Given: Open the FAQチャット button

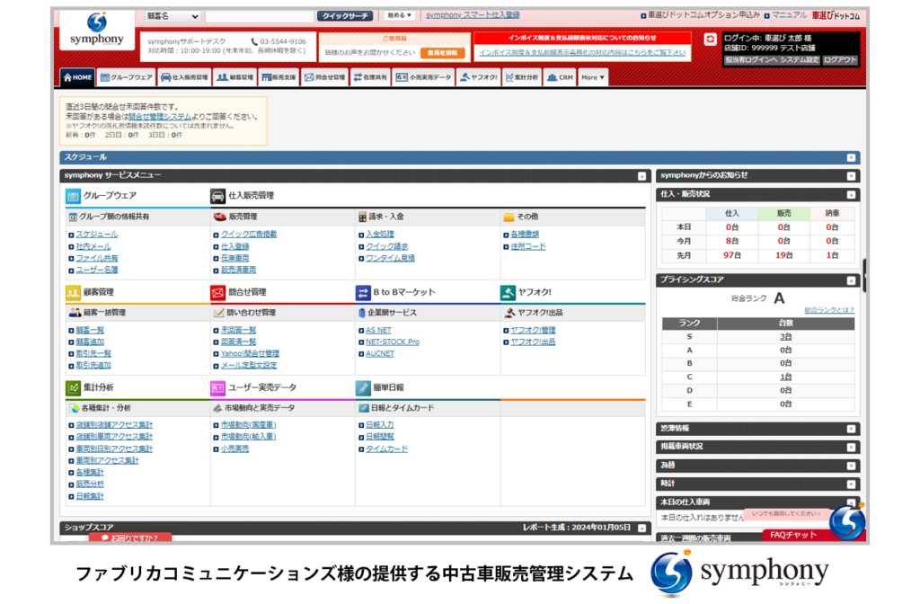Looking at the screenshot, I should (x=793, y=536).
